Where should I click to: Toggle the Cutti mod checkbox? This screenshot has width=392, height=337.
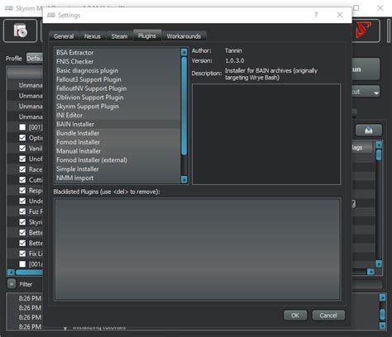[22, 180]
